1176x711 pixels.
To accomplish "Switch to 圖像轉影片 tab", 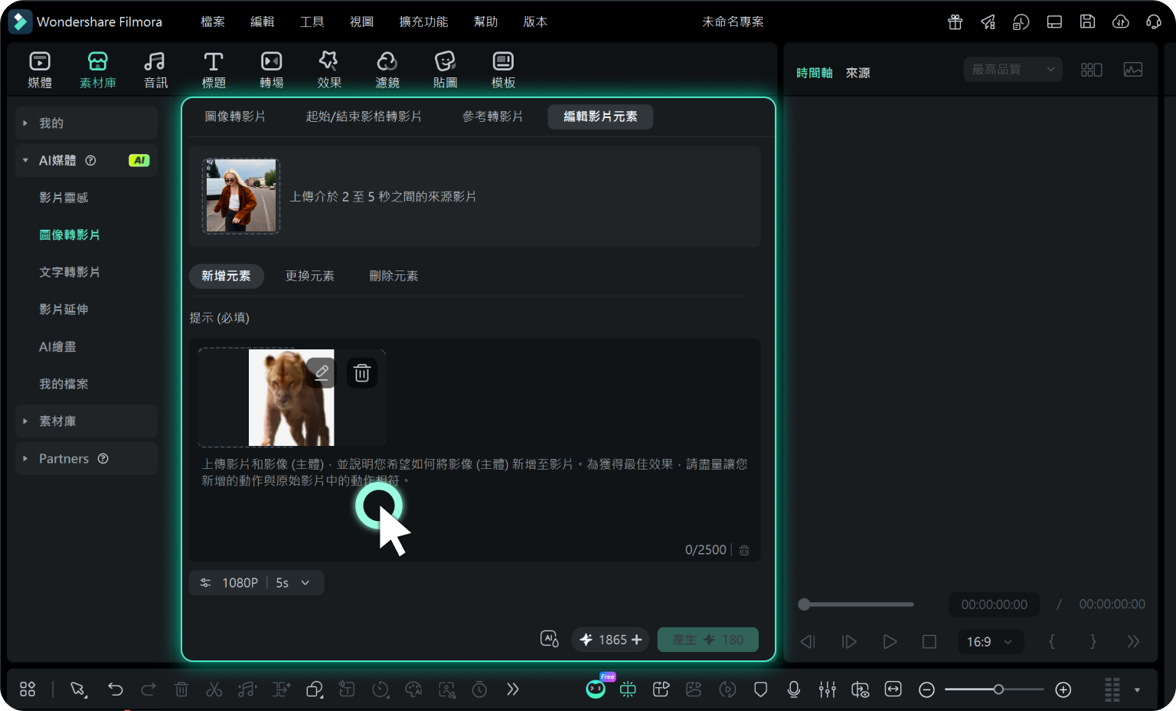I will pyautogui.click(x=235, y=116).
